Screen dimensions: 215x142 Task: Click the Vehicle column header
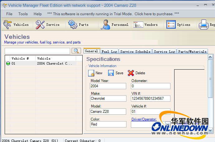click(x=55, y=58)
